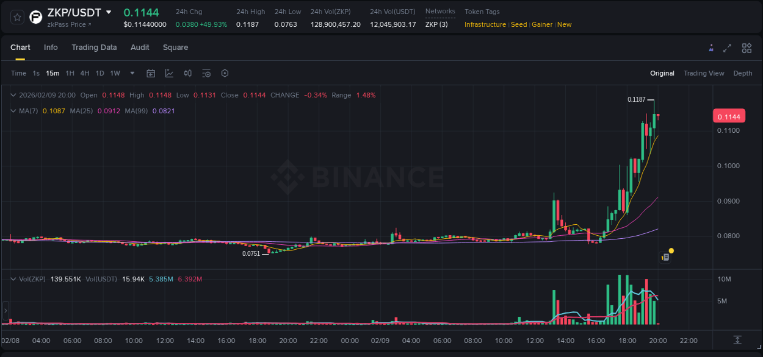This screenshot has height=357, width=763.
Task: Click the date range calendar icon
Action: click(151, 73)
